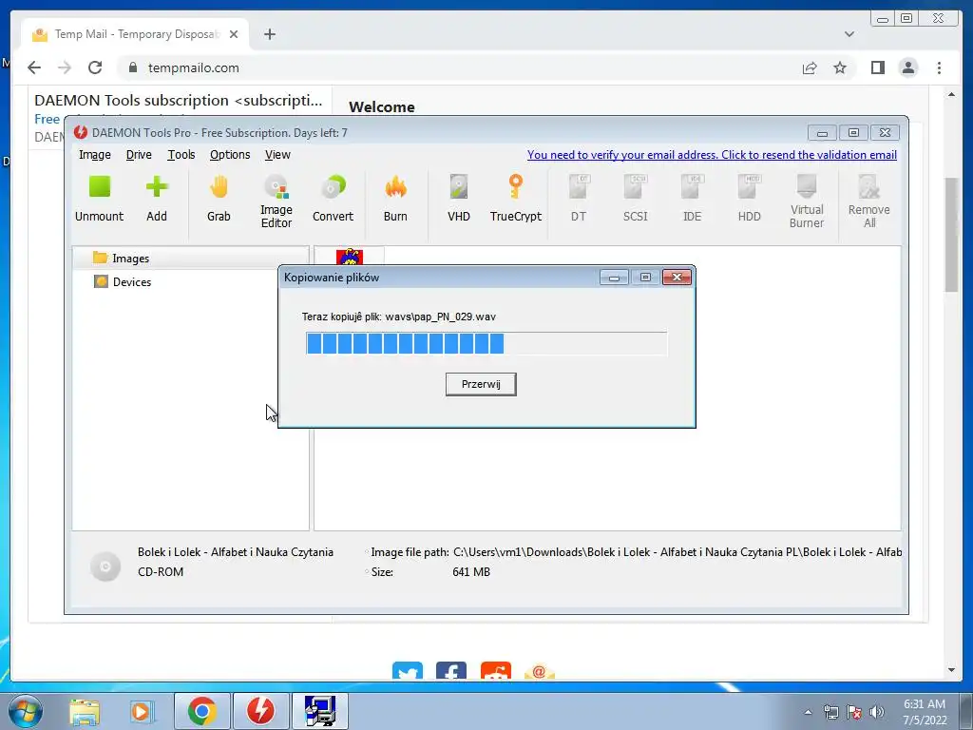Switch to DAEMON Tools taskbar button
Image resolution: width=973 pixels, height=730 pixels.
pos(260,711)
